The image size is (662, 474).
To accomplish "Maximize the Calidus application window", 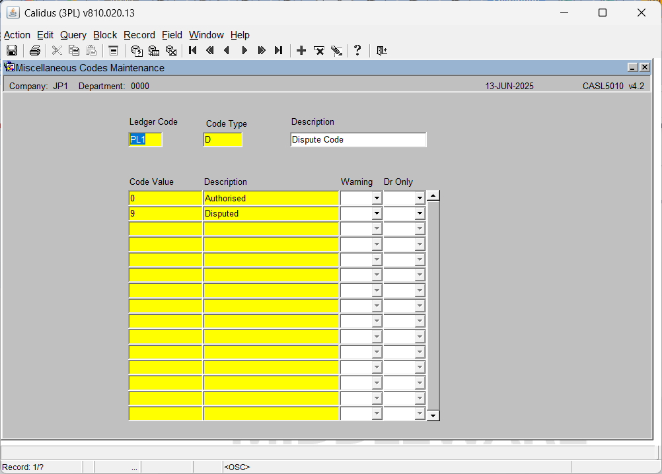I will [603, 13].
